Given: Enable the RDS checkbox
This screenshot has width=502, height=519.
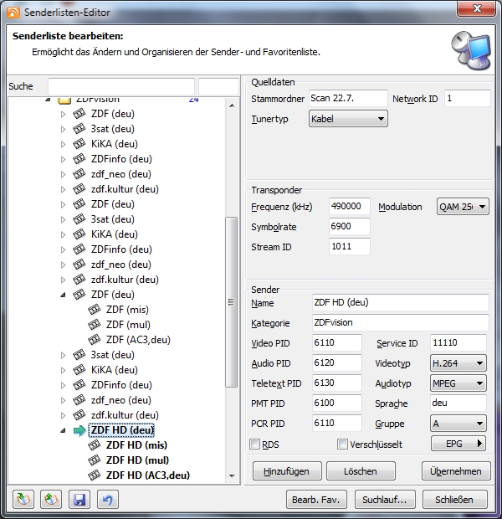Looking at the screenshot, I should [x=255, y=444].
